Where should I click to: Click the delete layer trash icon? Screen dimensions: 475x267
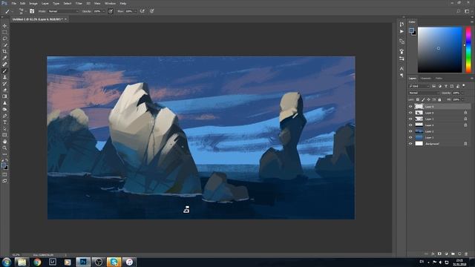[x=466, y=254]
